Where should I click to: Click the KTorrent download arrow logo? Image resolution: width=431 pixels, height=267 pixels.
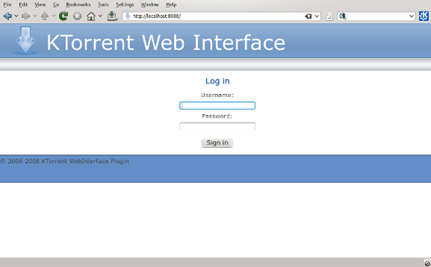coord(25,40)
